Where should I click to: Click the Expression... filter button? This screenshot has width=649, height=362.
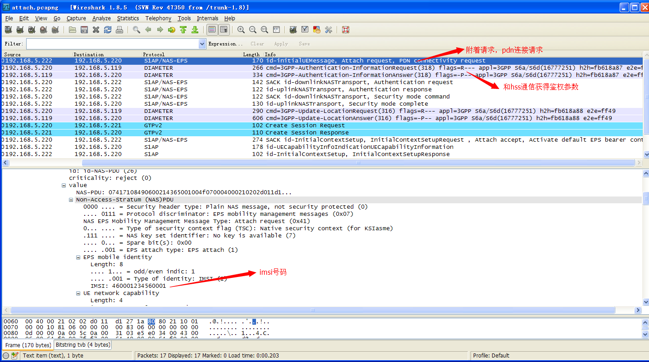225,44
